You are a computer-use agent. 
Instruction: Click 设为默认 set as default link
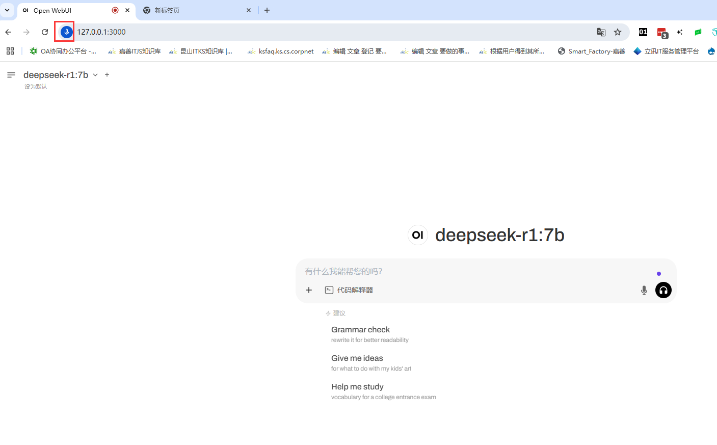pos(36,87)
